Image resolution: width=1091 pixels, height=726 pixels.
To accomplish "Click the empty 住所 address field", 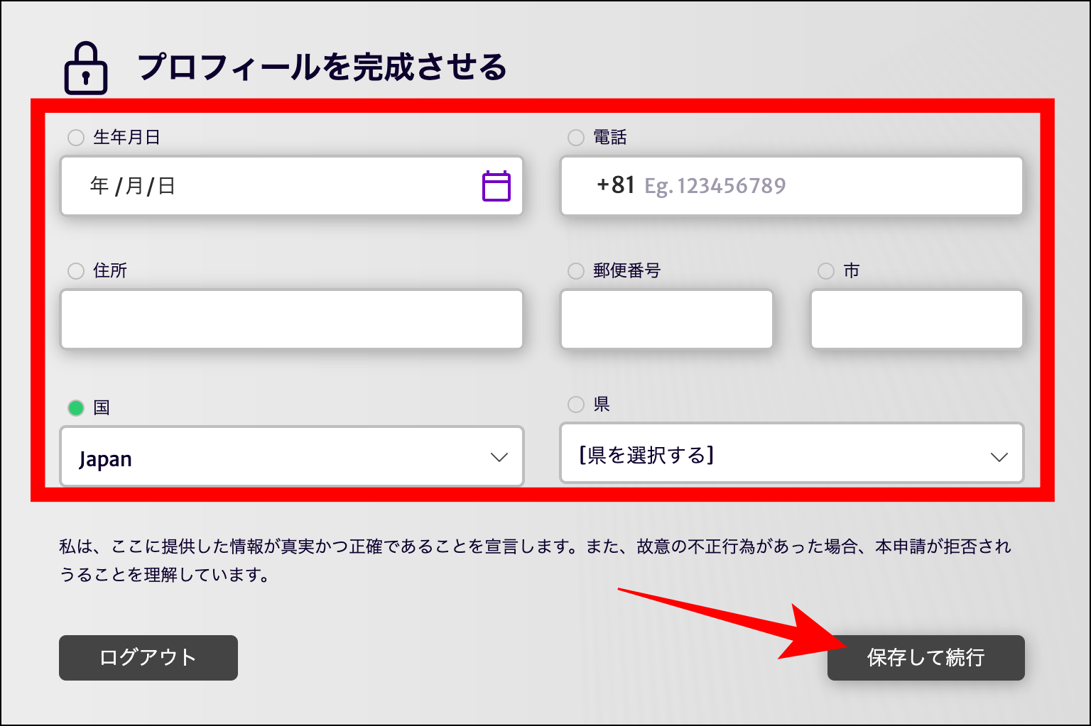I will pyautogui.click(x=291, y=319).
